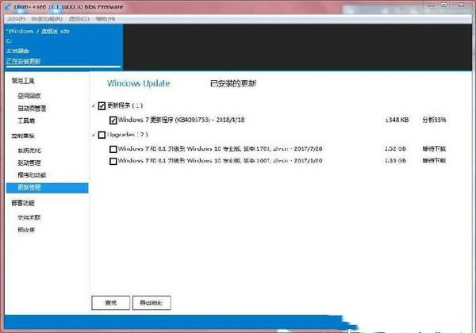Open the 文件(F) menu
The width and height of the screenshot is (476, 333).
(x=16, y=19)
